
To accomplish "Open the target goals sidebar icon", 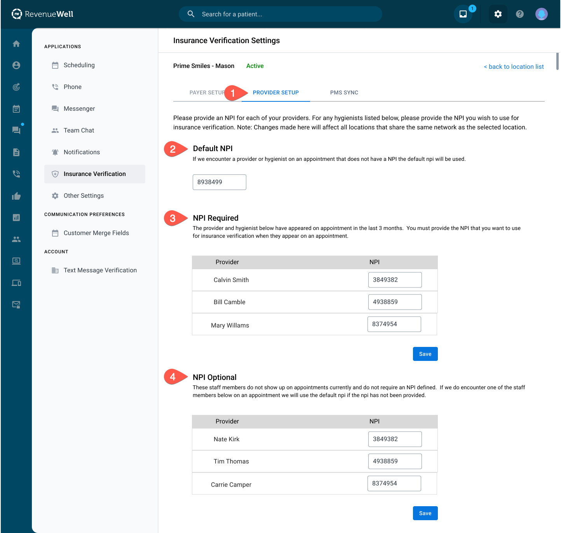I will 16,87.
